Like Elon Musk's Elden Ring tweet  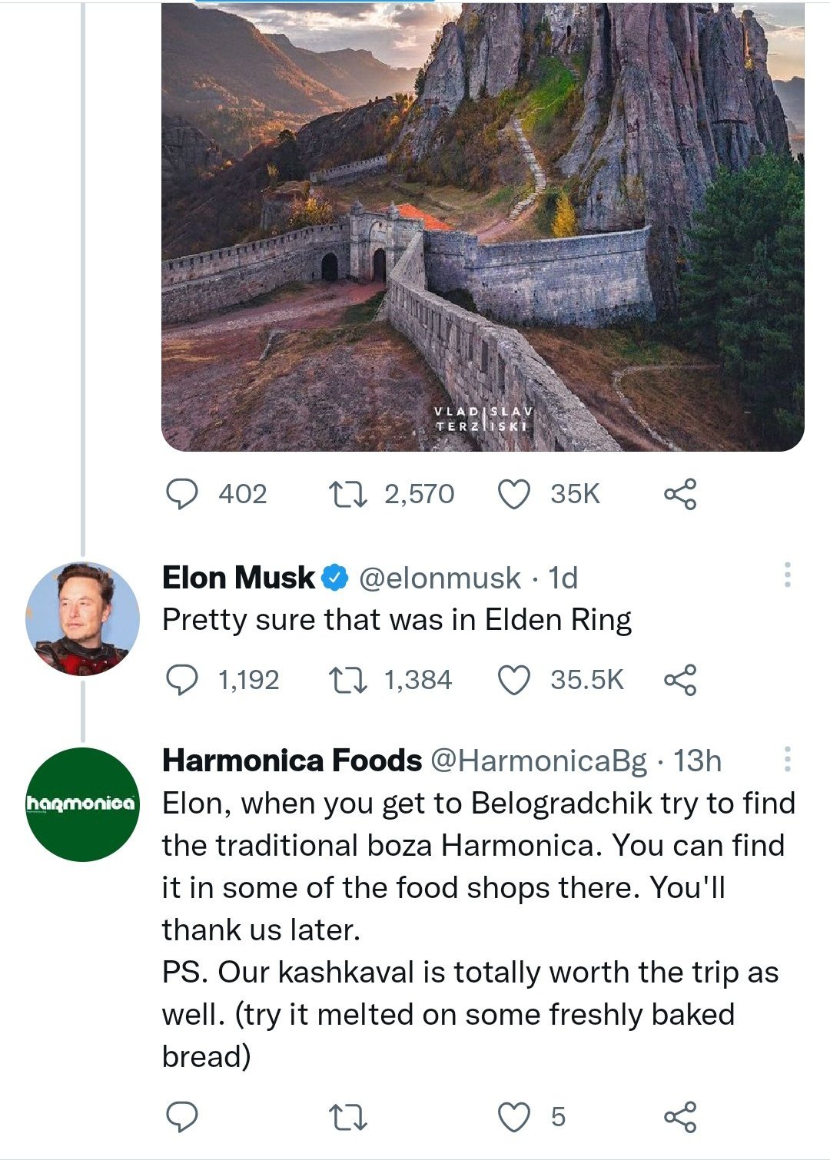(x=514, y=680)
